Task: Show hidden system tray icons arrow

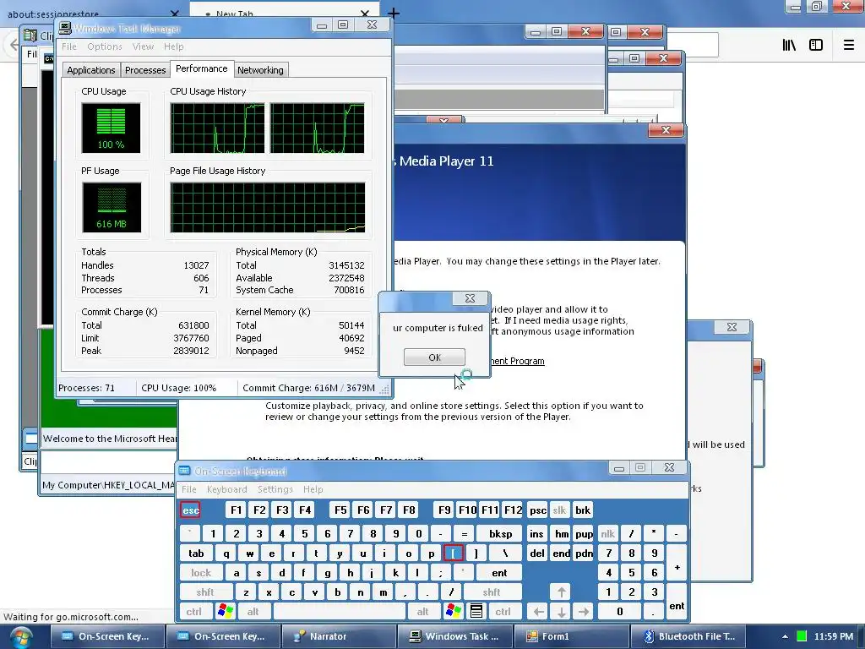Action: tap(785, 637)
